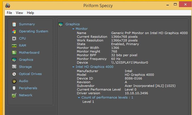The image size is (192, 115).
Task: Open the Optical Drives section
Action: click(30, 74)
